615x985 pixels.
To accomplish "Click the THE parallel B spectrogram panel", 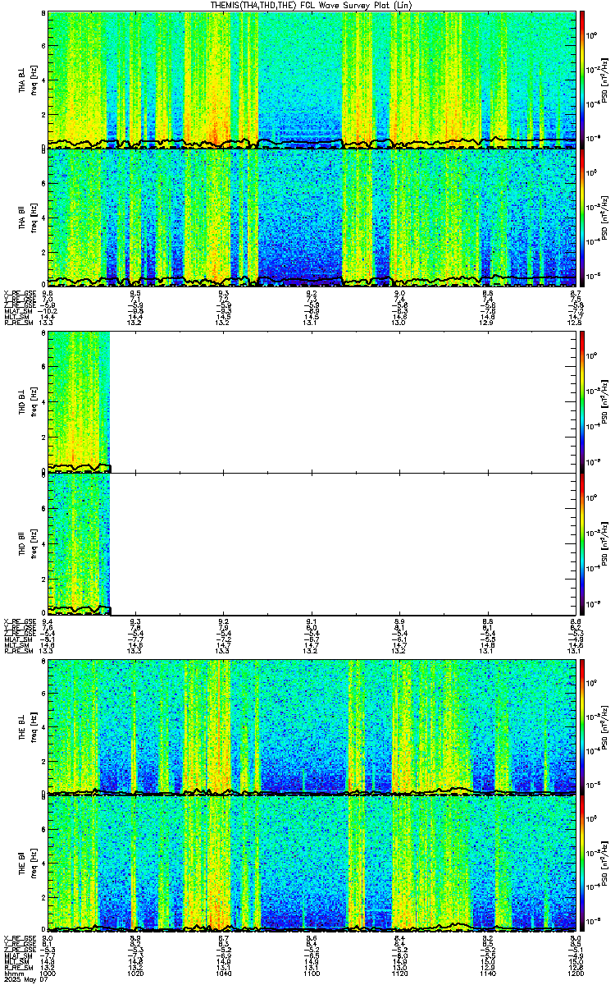I will coord(312,863).
